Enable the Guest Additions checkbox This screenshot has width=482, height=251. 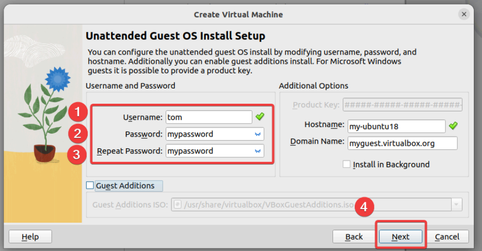pos(90,185)
